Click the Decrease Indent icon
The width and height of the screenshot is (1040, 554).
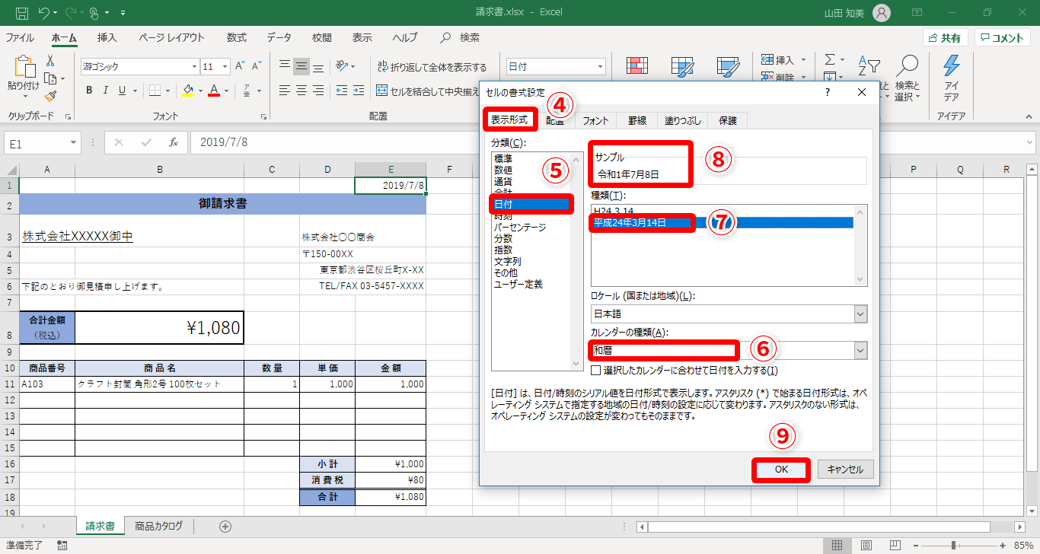(341, 91)
